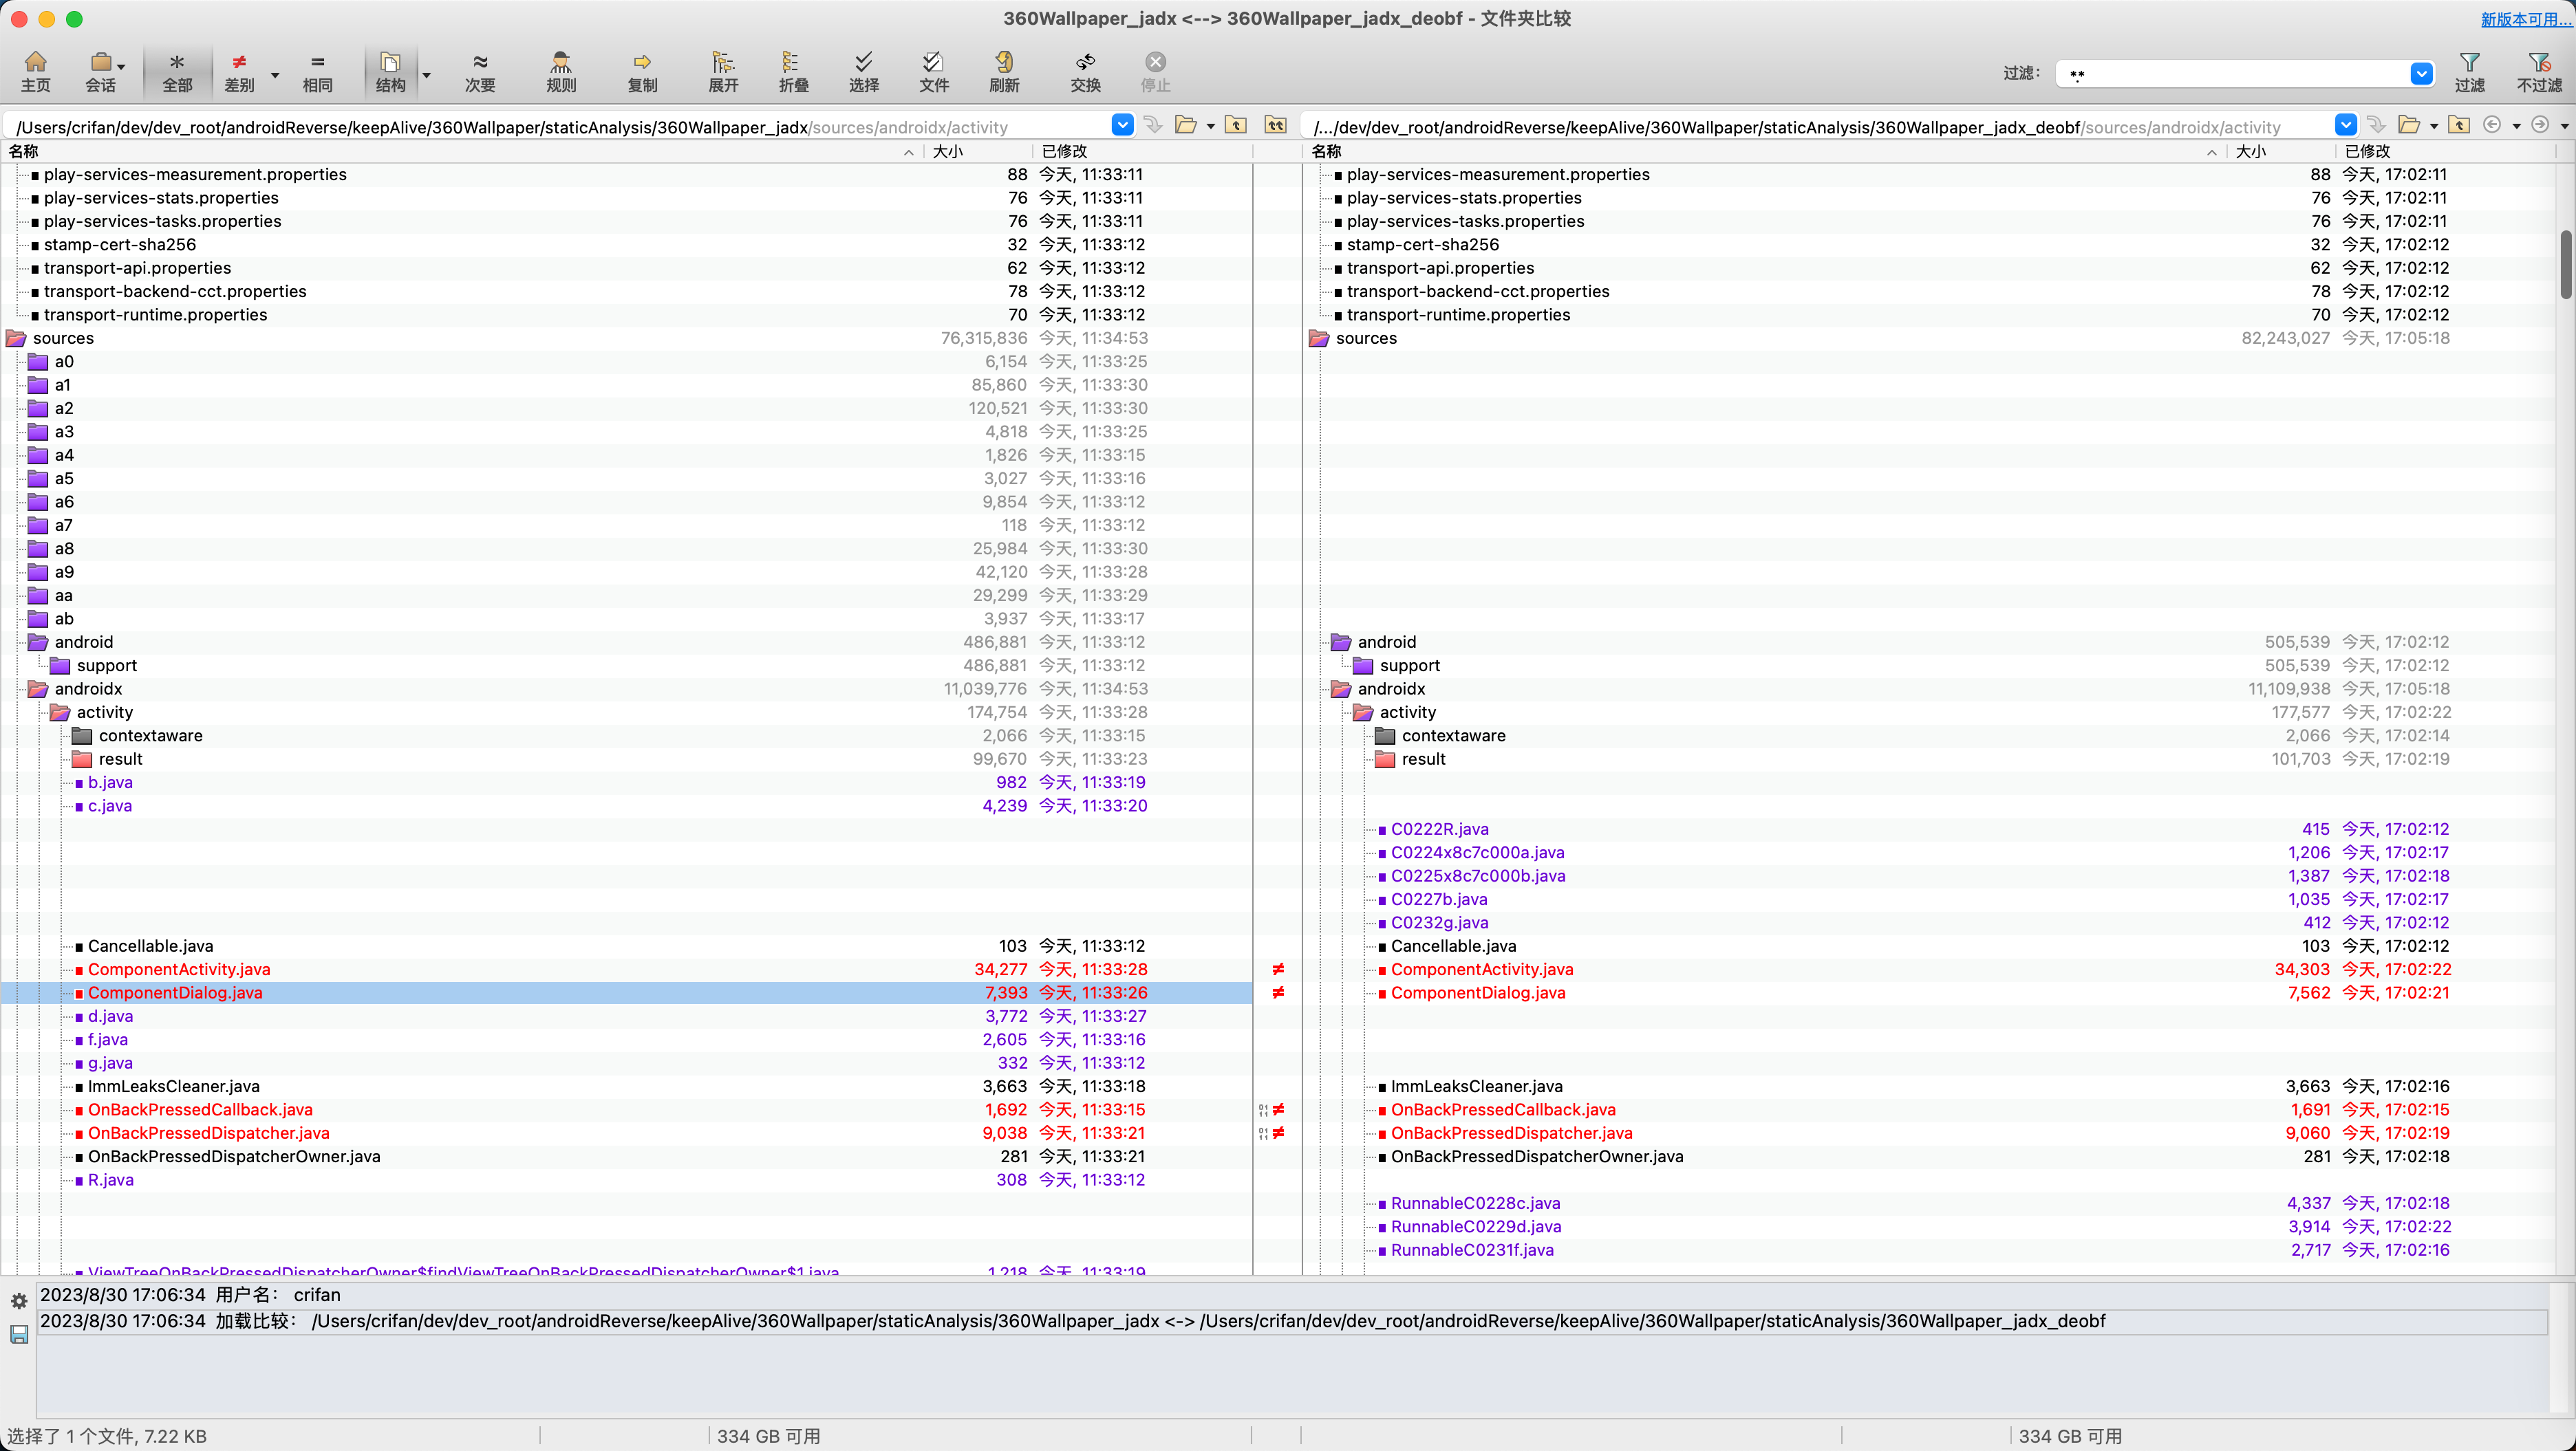Image resolution: width=2576 pixels, height=1451 pixels.
Task: Click the 停止 stop toolbar icon
Action: [1155, 72]
